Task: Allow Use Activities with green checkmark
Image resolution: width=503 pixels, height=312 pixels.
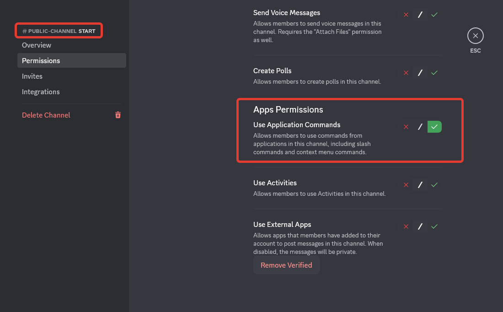Action: pyautogui.click(x=434, y=185)
